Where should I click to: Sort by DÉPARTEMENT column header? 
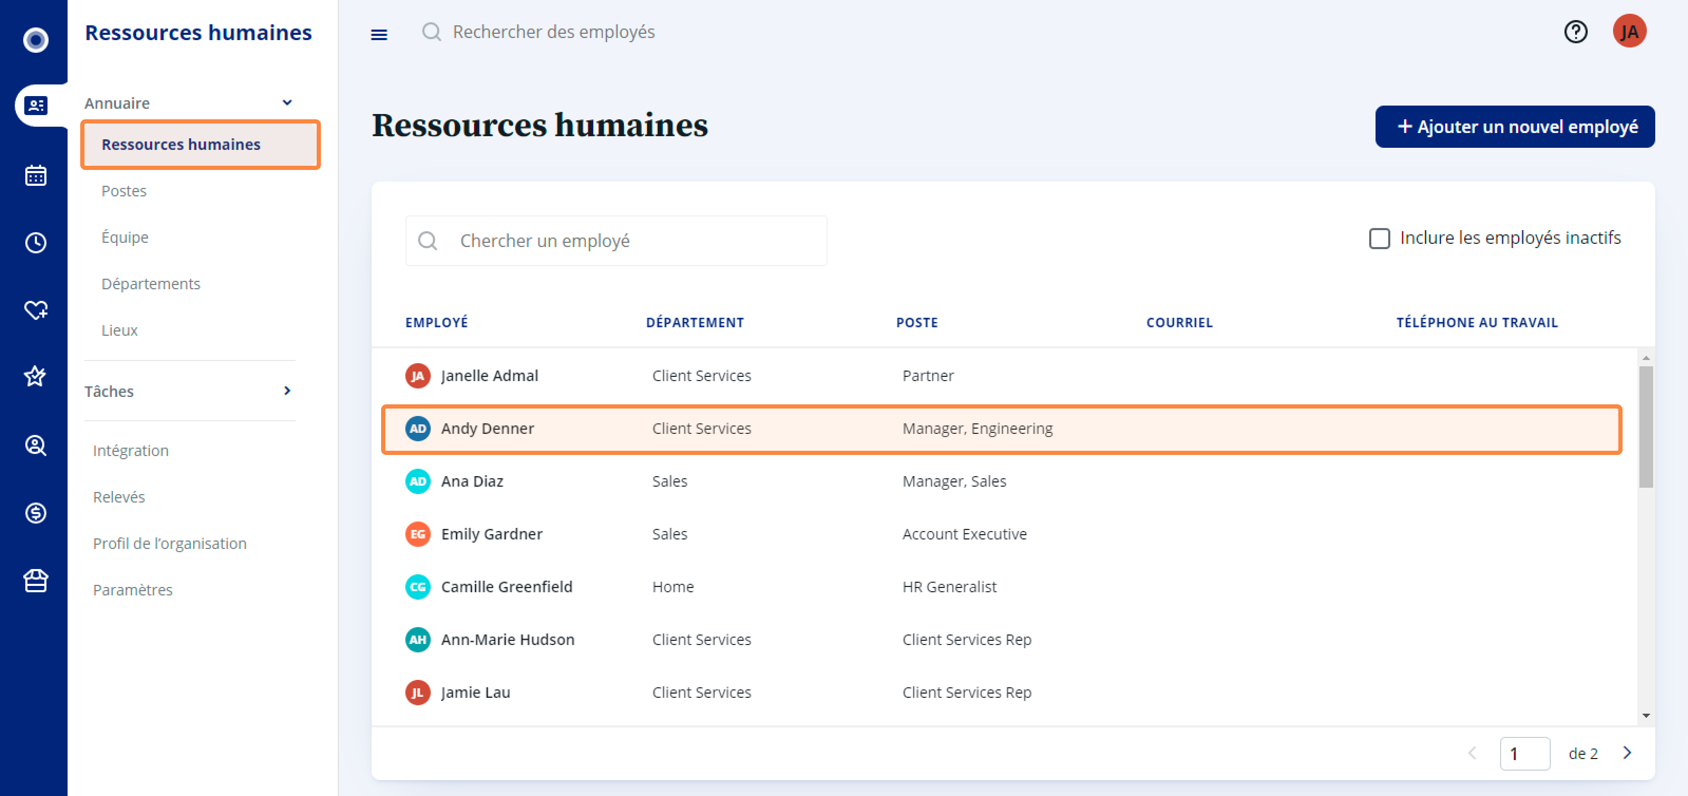coord(695,323)
